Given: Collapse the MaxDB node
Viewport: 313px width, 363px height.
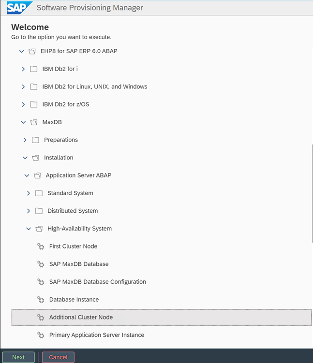Looking at the screenshot, I should 23,122.
